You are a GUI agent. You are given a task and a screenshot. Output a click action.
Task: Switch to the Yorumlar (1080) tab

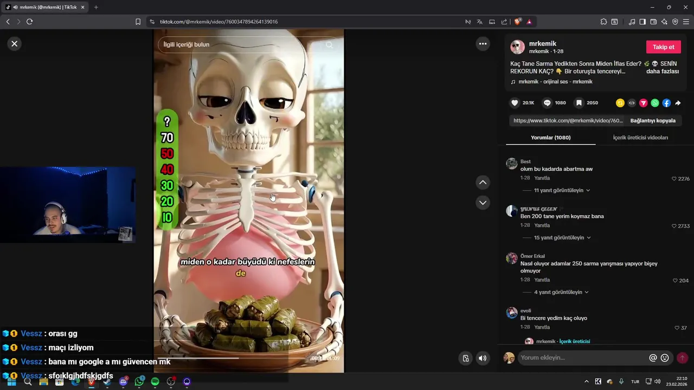coord(551,138)
